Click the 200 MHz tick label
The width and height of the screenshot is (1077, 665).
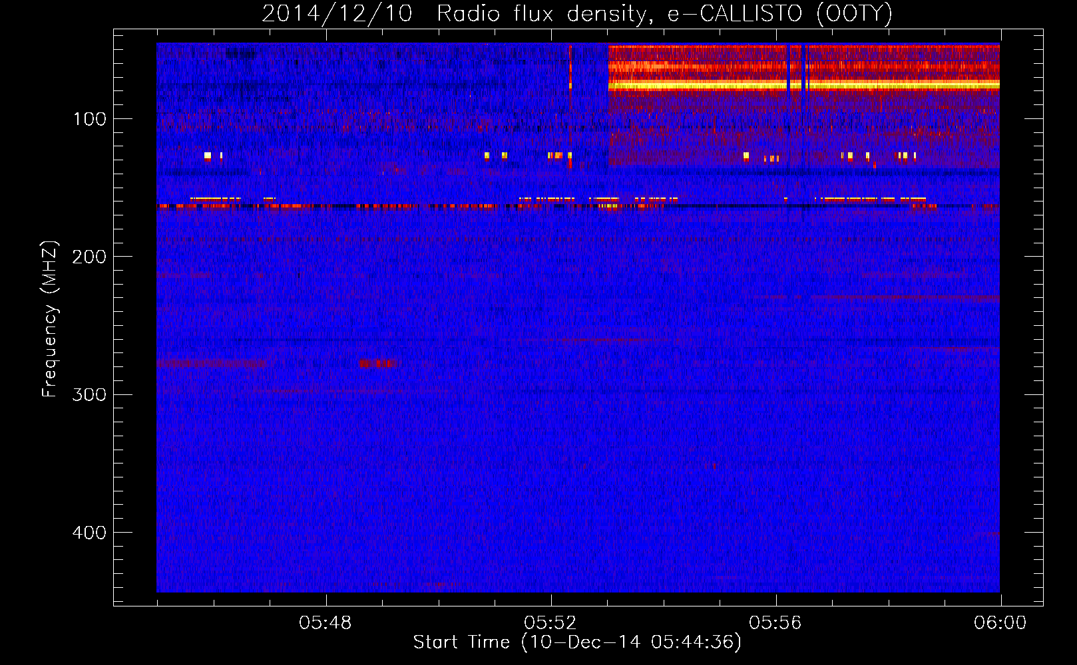[90, 257]
